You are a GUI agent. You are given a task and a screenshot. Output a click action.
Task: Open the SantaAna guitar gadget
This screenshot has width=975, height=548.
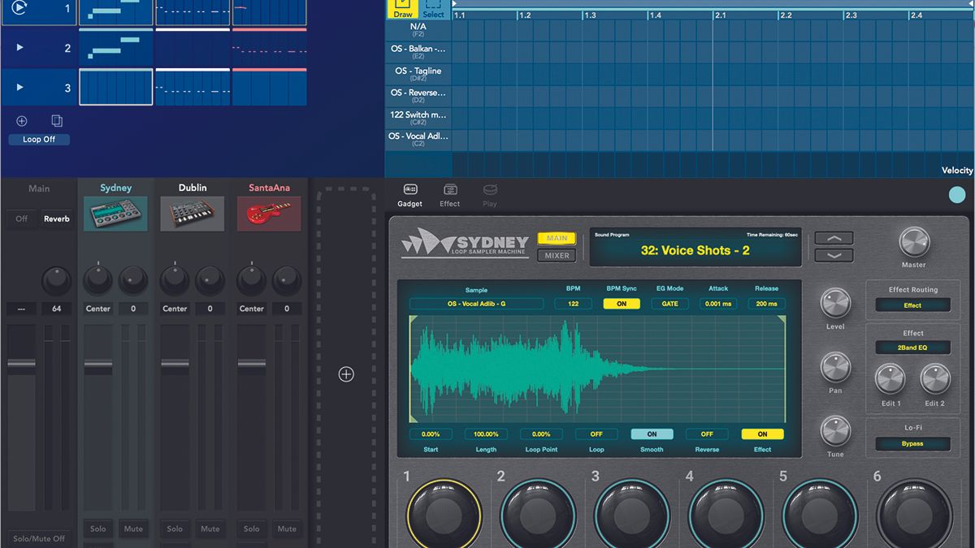point(268,214)
